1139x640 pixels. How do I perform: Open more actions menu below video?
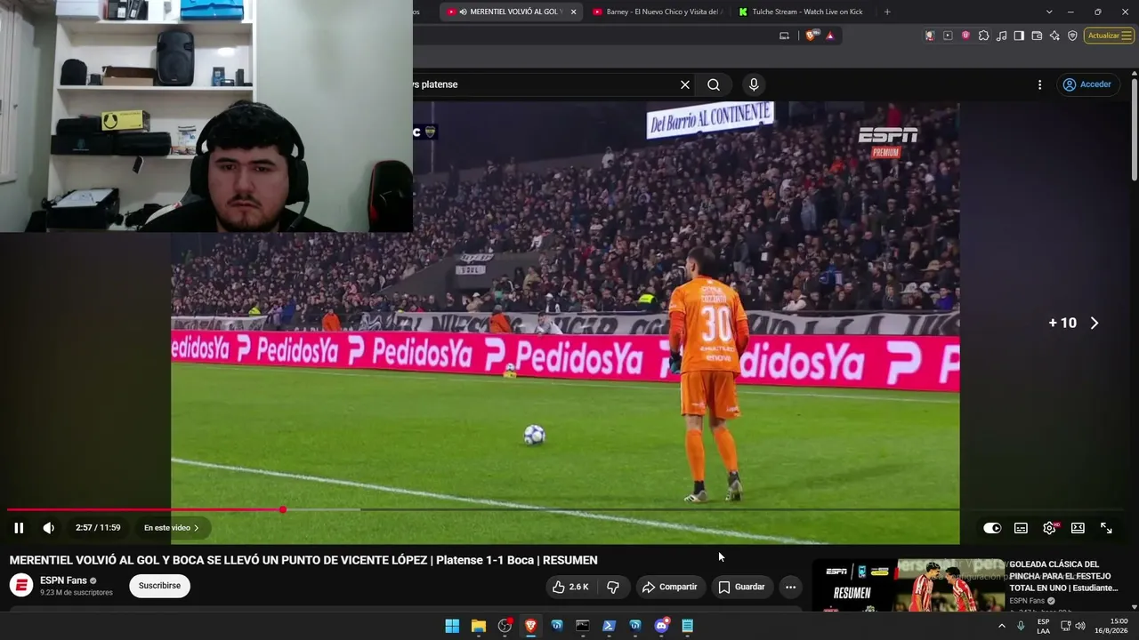point(790,587)
